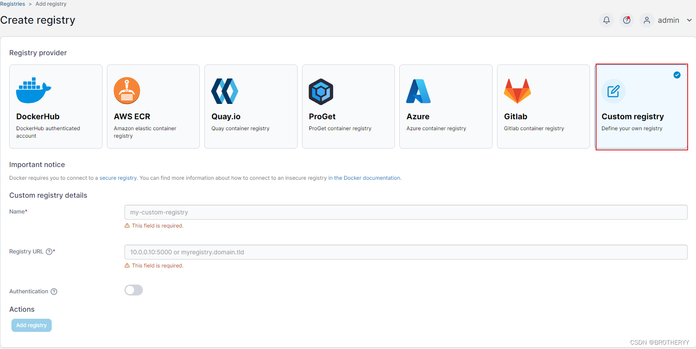Click the ProGet hexagon logo icon
The width and height of the screenshot is (696, 349).
tap(321, 92)
